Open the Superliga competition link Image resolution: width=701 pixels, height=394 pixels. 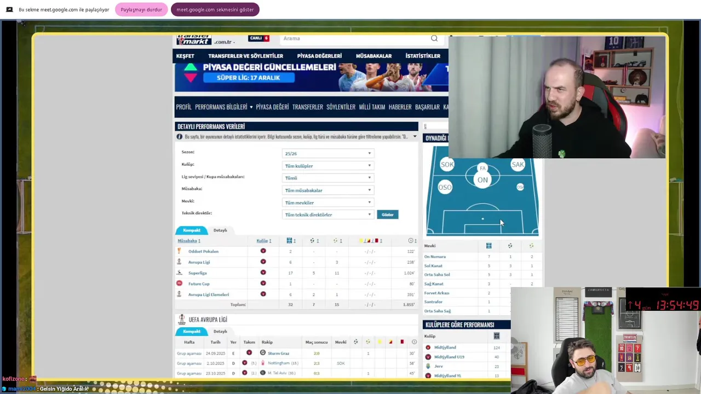click(198, 273)
